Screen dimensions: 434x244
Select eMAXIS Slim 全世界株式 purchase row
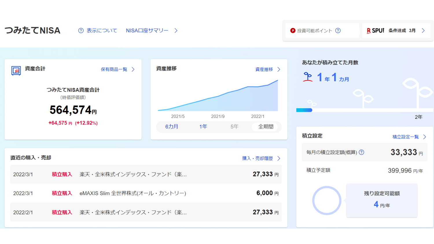[x=146, y=193]
